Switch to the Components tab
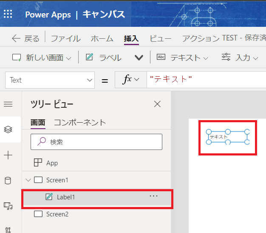This screenshot has width=266, height=233. point(80,122)
